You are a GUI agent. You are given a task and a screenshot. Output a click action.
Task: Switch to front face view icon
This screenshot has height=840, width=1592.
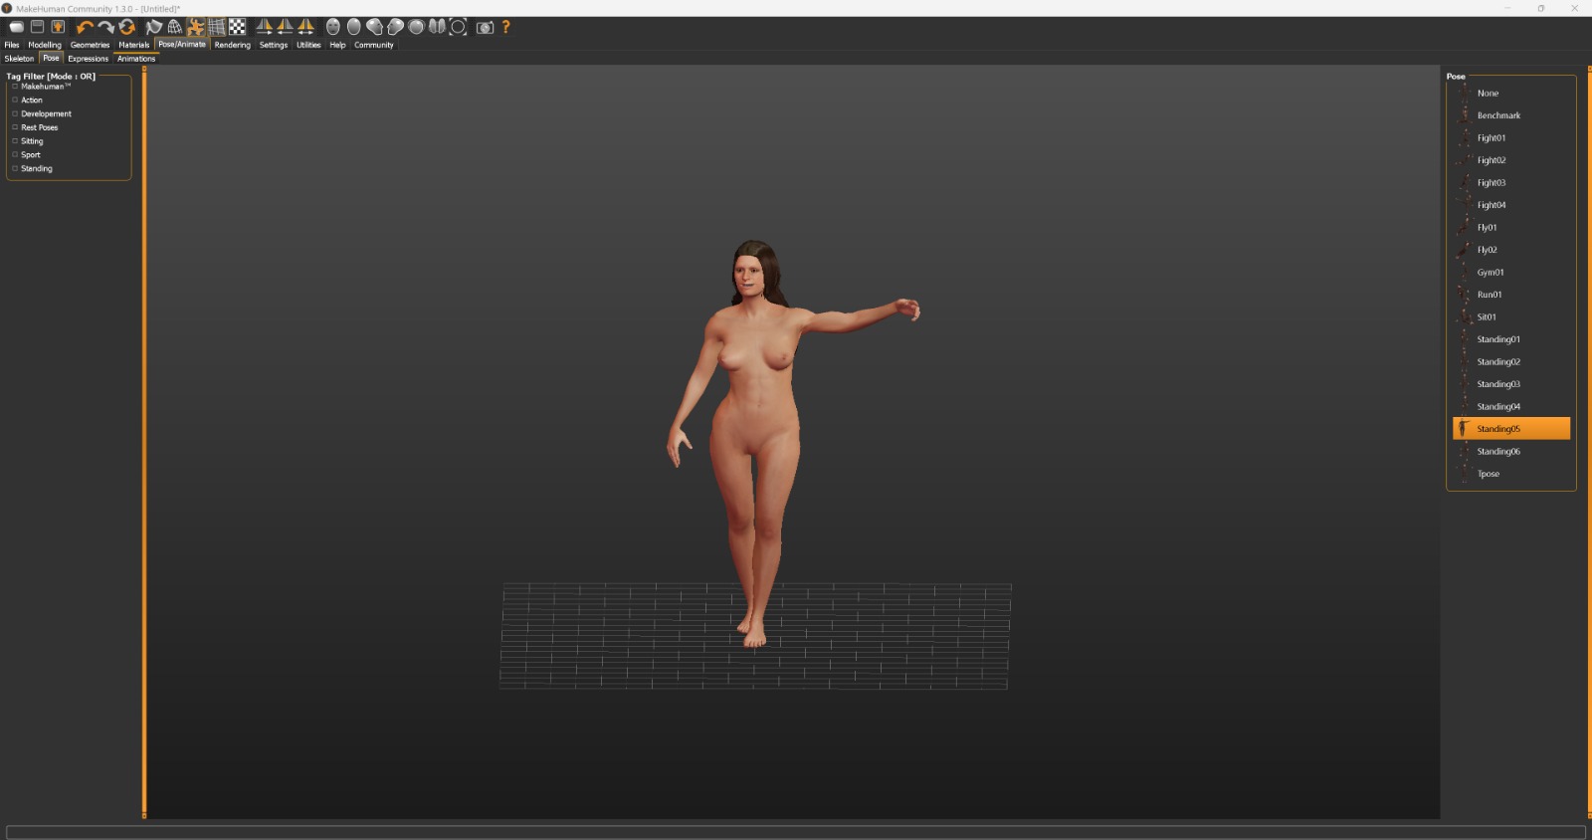(333, 27)
